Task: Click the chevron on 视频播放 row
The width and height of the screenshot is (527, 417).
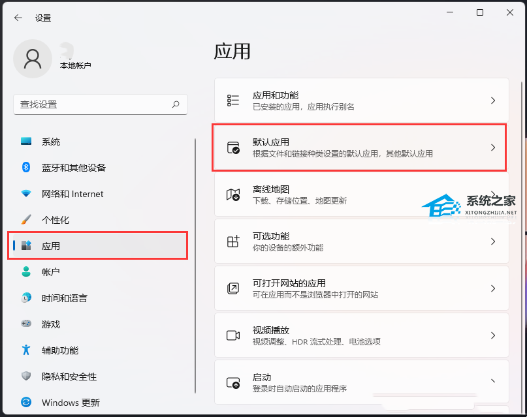Action: pos(493,335)
